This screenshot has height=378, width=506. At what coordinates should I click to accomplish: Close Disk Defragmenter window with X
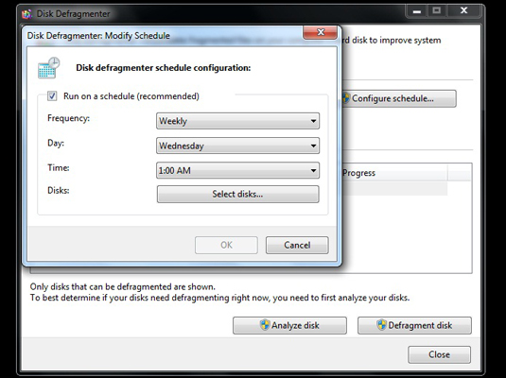[x=464, y=11]
